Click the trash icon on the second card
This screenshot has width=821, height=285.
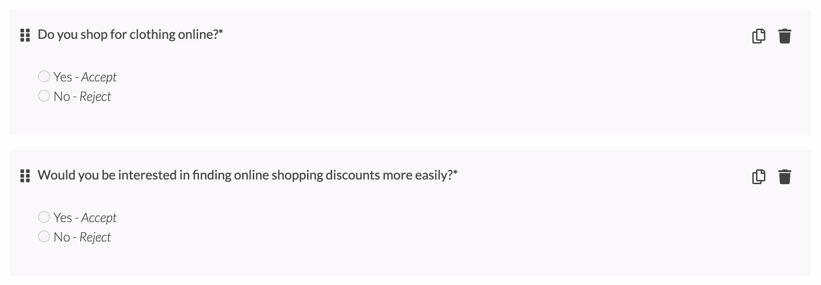point(785,176)
